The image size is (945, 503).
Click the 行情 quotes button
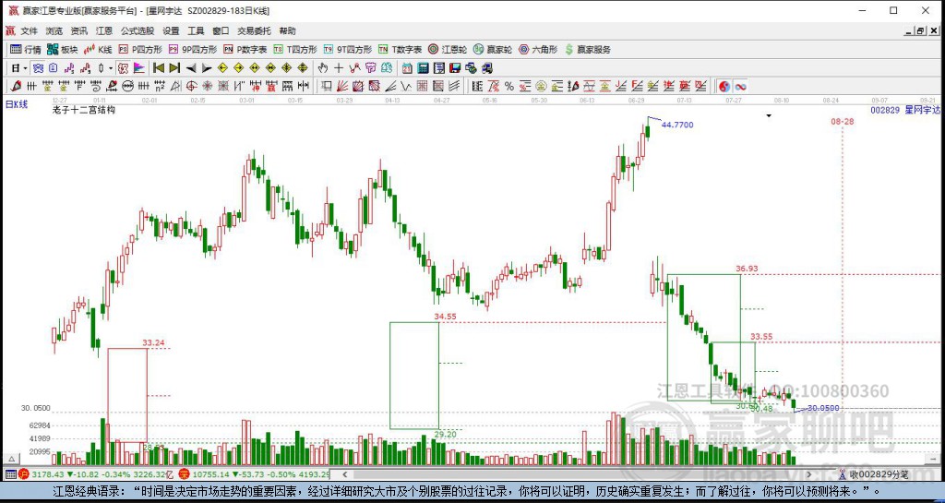(x=25, y=50)
